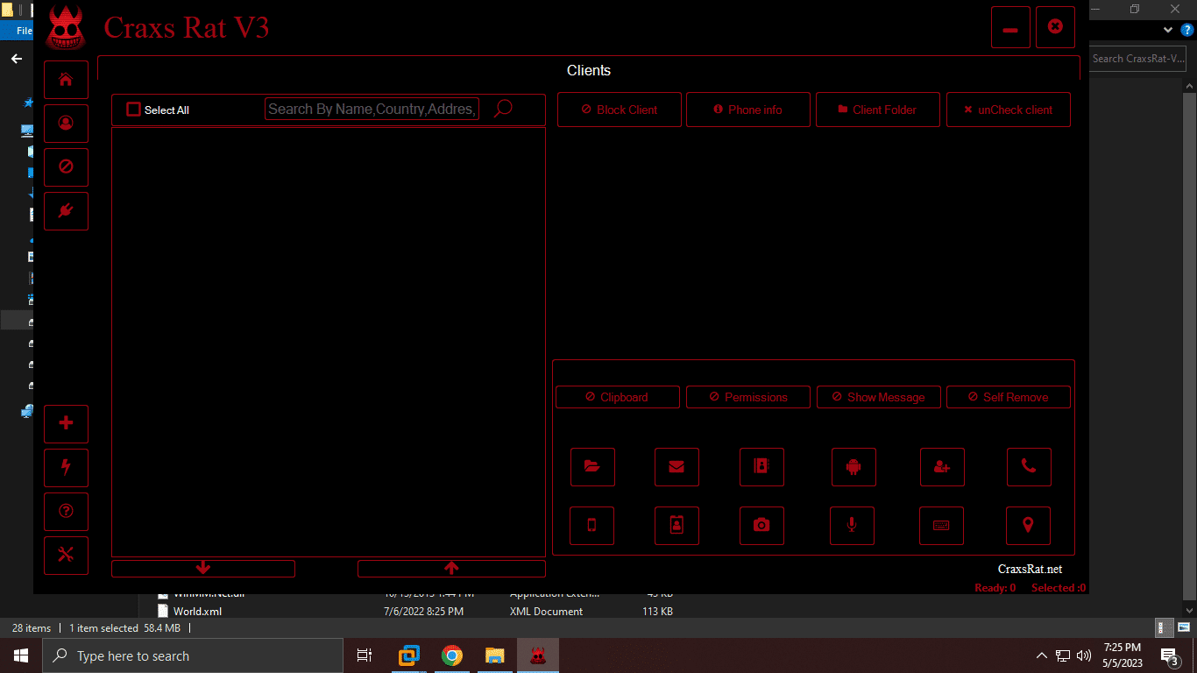Click the plus sidebar icon
This screenshot has width=1197, height=673.
pos(66,424)
